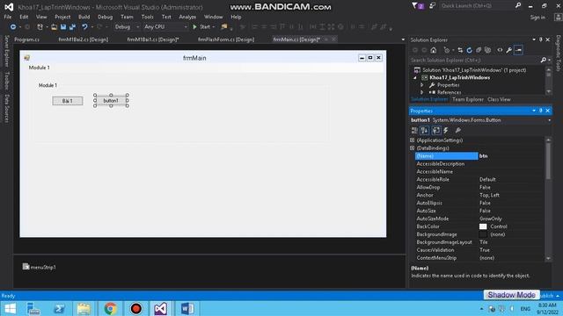The image size is (563, 316).
Task: Click the Search Solution Explorer field
Action: [475, 61]
